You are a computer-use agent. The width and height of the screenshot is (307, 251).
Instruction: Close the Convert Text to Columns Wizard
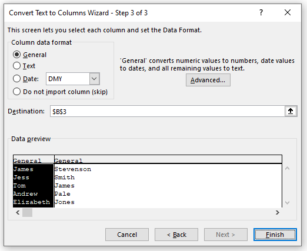coord(288,13)
